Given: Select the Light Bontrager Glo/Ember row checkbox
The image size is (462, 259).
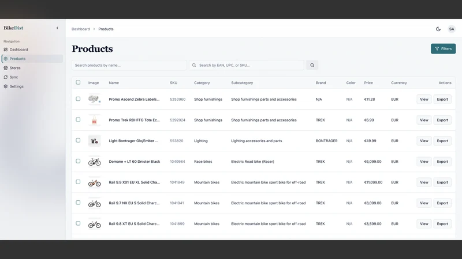Looking at the screenshot, I should [x=78, y=140].
